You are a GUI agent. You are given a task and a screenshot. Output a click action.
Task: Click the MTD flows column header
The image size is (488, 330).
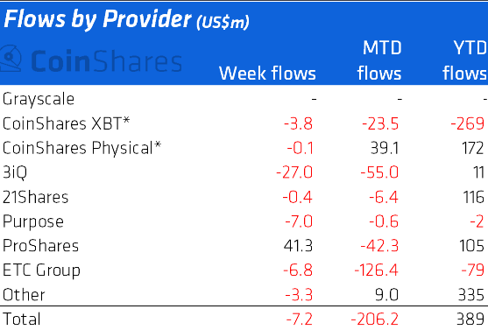coord(379,60)
